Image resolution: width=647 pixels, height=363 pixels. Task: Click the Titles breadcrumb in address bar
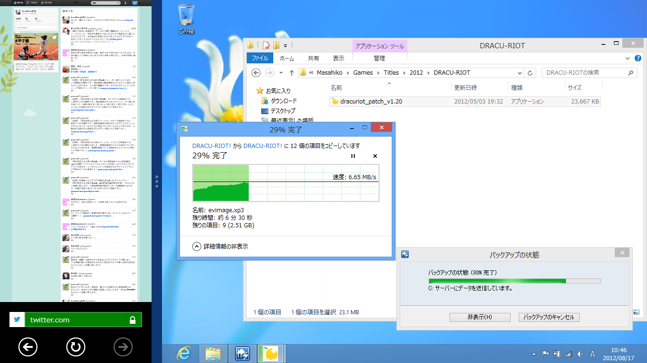tap(391, 73)
